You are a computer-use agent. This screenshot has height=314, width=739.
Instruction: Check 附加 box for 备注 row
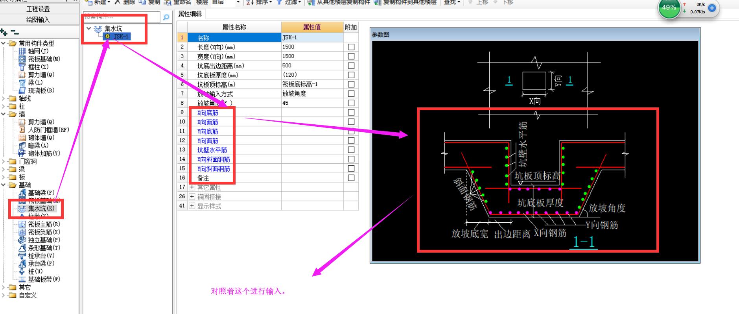(x=351, y=178)
